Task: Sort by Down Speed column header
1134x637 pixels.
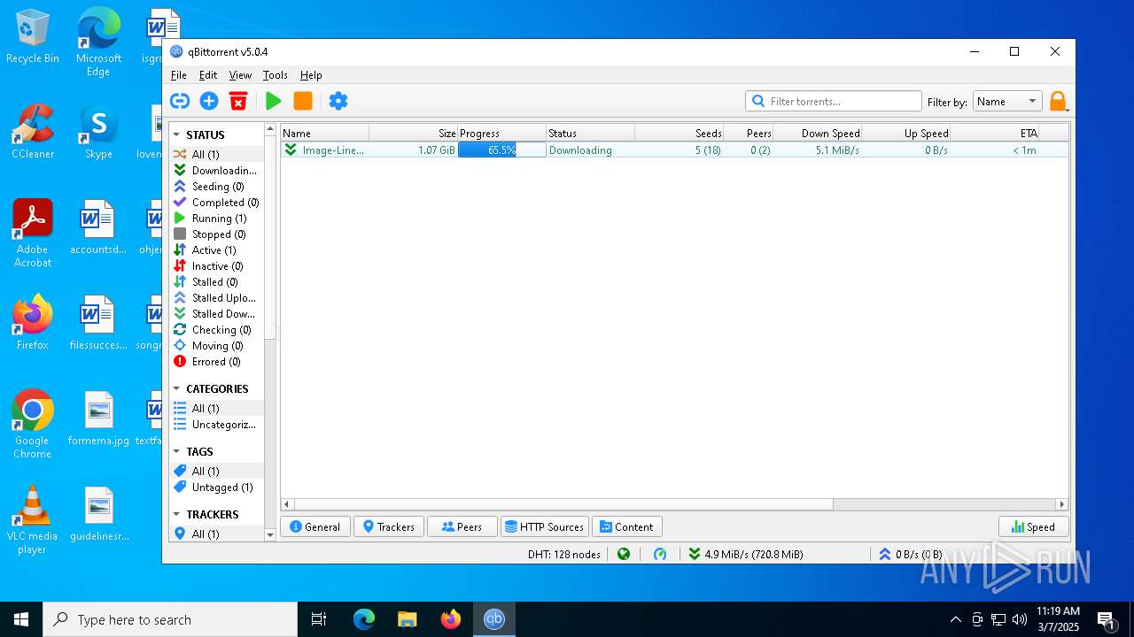Action: (x=817, y=134)
